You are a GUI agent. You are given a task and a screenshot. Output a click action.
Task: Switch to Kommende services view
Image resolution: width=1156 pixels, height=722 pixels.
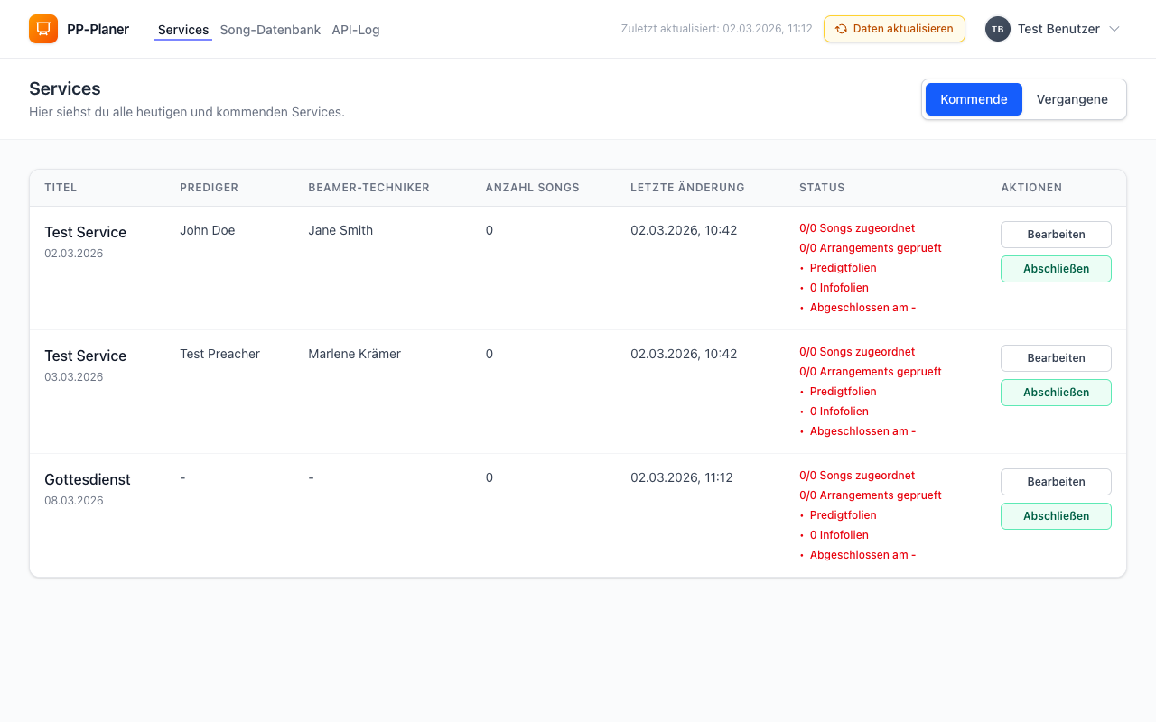[973, 99]
